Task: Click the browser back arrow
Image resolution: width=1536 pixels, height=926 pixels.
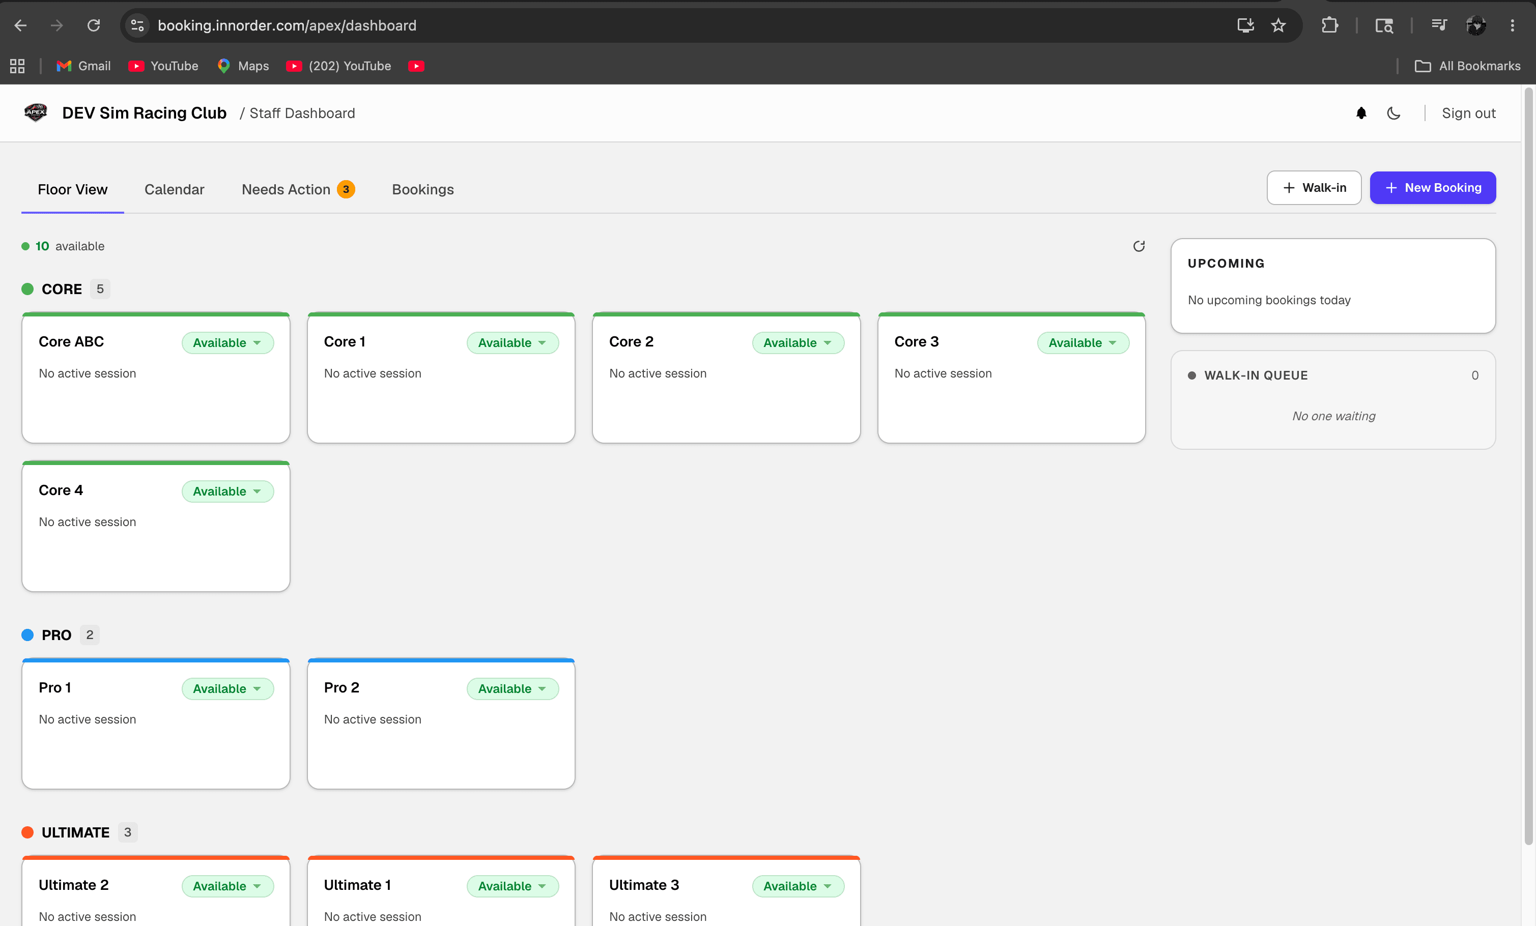Action: coord(20,25)
